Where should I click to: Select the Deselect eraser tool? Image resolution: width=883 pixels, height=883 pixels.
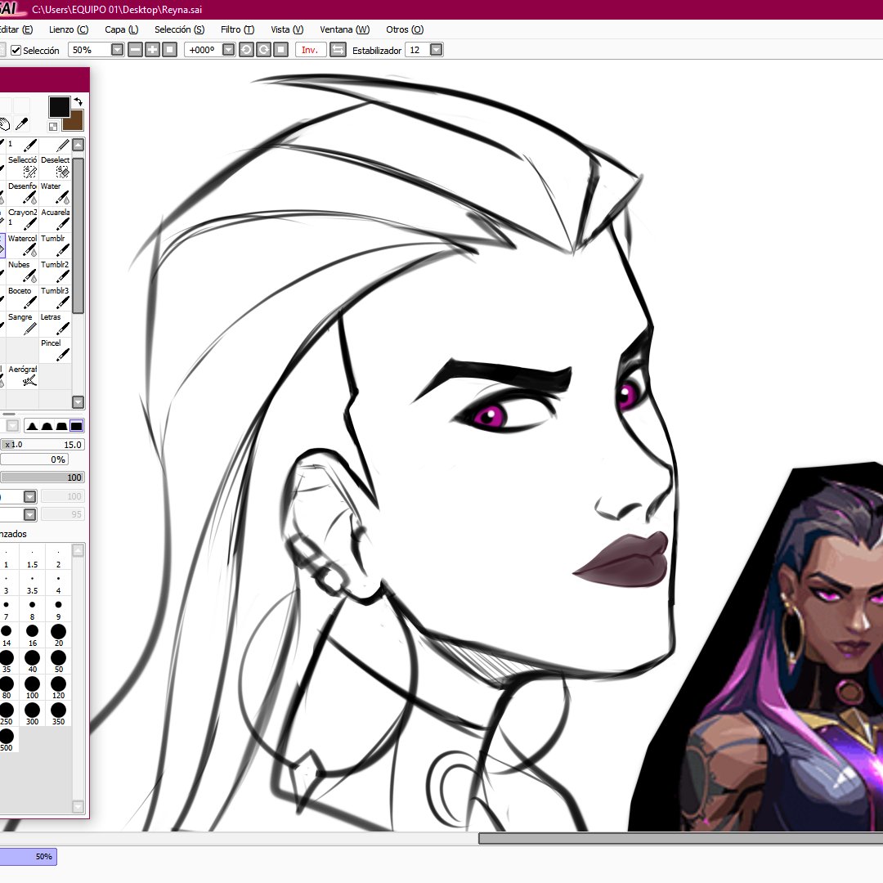56,168
